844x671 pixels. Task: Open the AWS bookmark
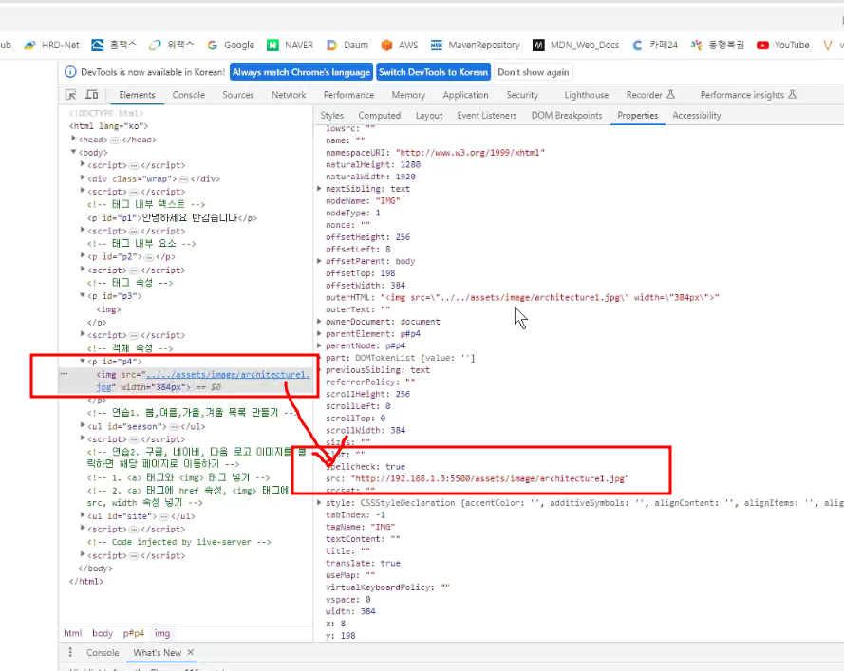pyautogui.click(x=400, y=46)
